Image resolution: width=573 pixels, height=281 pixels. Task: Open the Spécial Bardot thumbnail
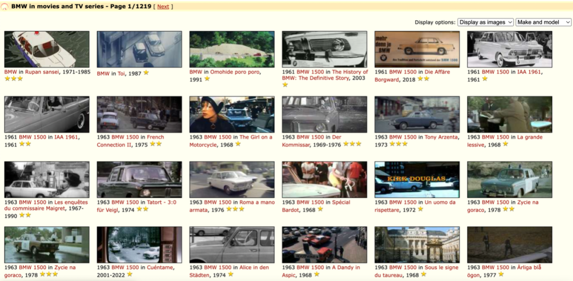tap(325, 179)
